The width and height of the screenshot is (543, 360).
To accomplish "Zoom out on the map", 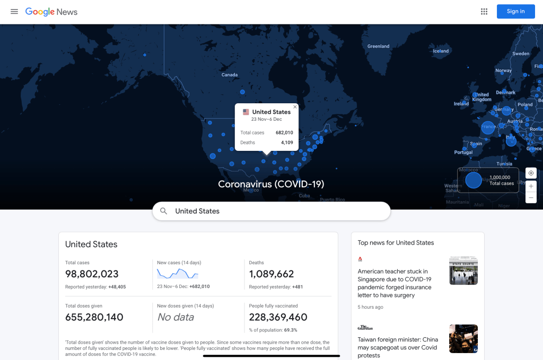I will [x=531, y=198].
